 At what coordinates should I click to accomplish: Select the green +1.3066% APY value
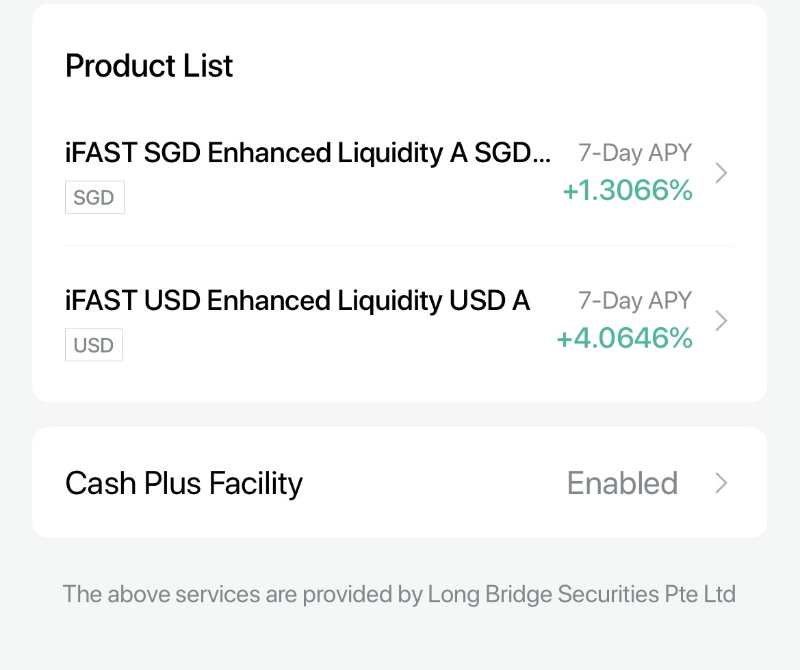(x=628, y=190)
